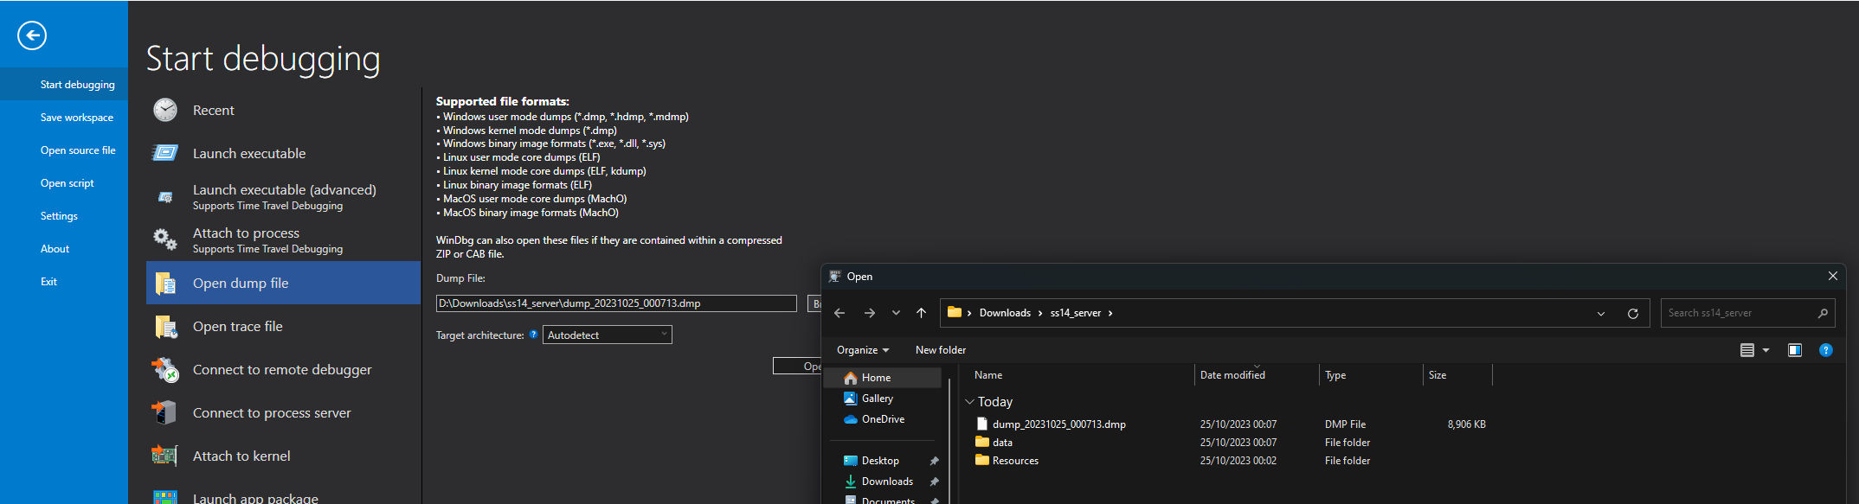Click About in the WinDbg sidebar
This screenshot has height=504, width=1859.
pos(64,249)
